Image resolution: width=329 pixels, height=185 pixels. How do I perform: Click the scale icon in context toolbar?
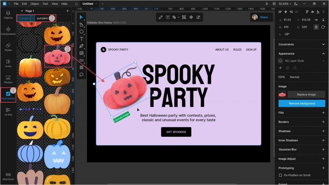198,17
